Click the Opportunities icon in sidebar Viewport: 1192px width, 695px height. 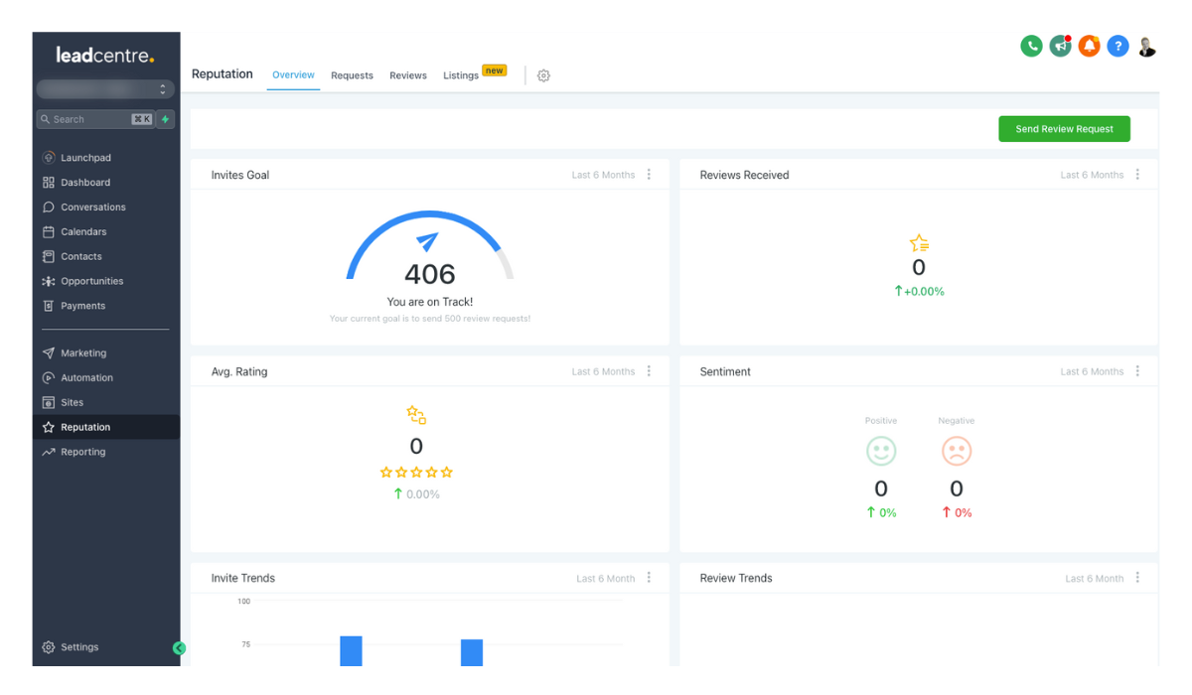point(49,281)
